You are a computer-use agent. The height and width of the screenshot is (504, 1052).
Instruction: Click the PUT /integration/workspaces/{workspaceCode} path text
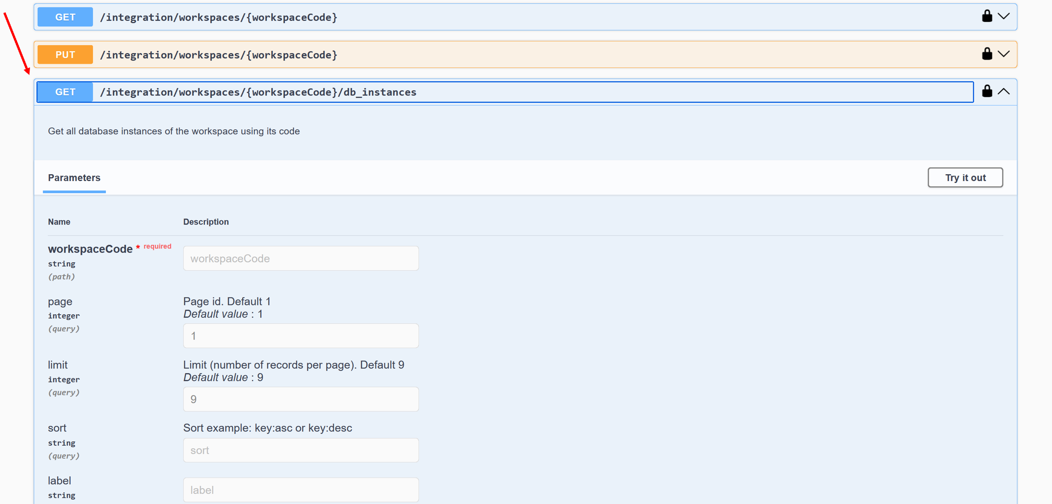[219, 55]
